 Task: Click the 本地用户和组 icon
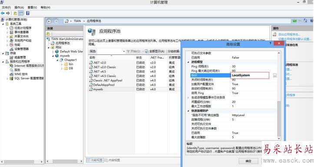click(x=12, y=41)
